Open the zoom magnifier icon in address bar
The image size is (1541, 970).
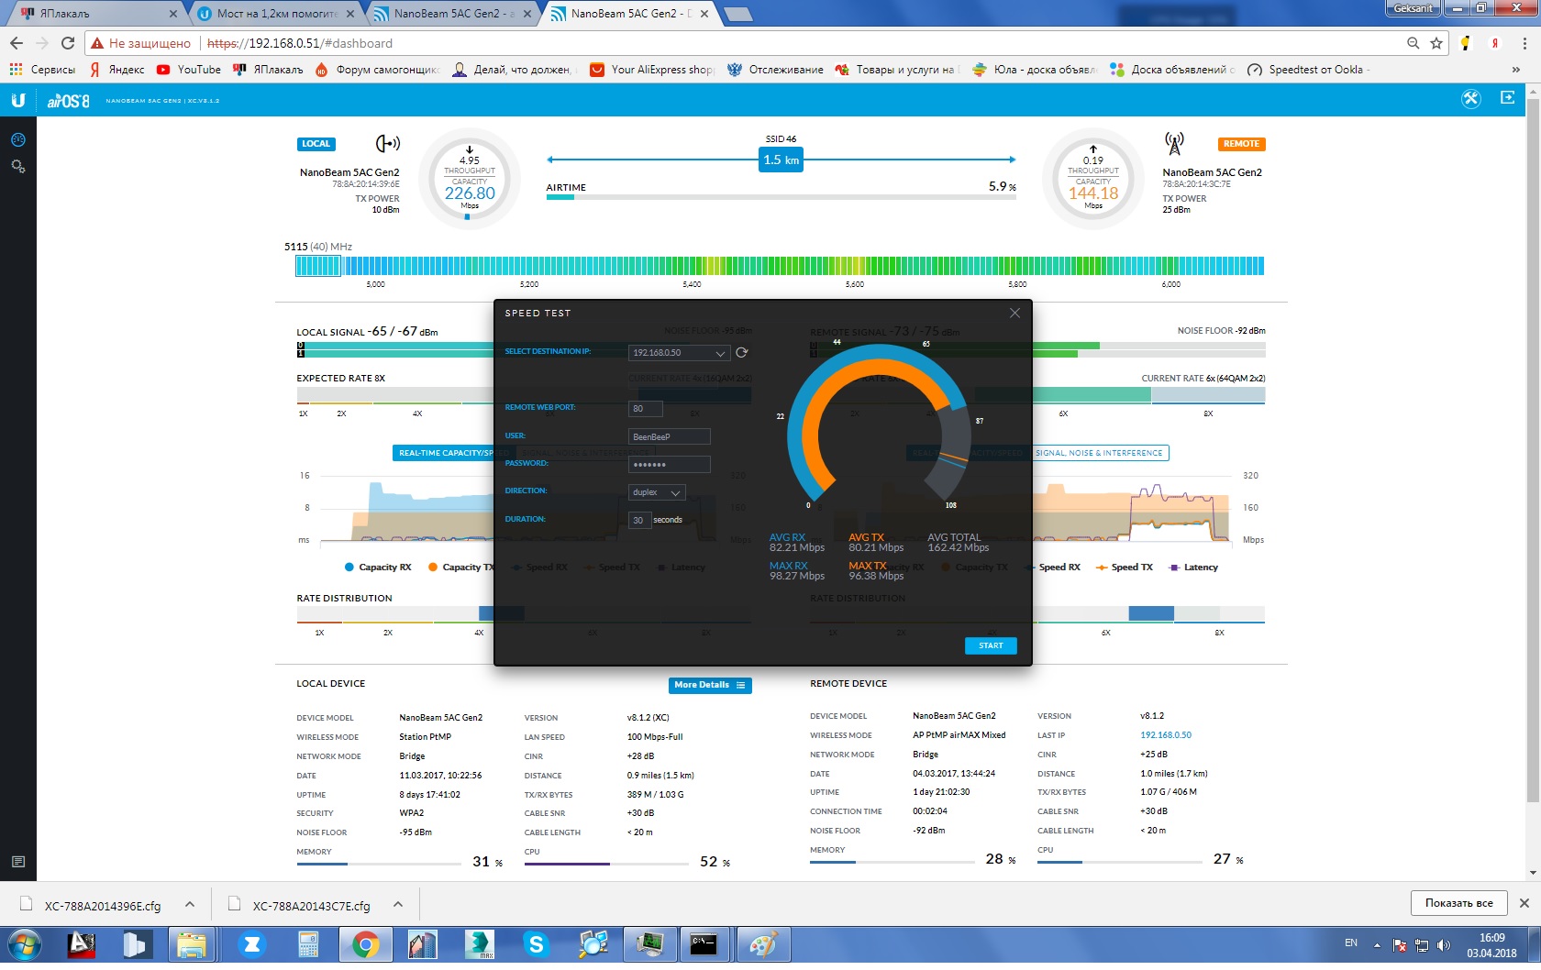(x=1414, y=43)
